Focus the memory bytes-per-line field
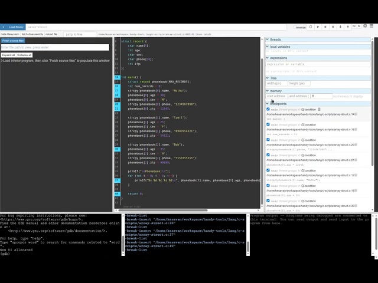Screen dimensions: 378x283 (x=321, y=96)
